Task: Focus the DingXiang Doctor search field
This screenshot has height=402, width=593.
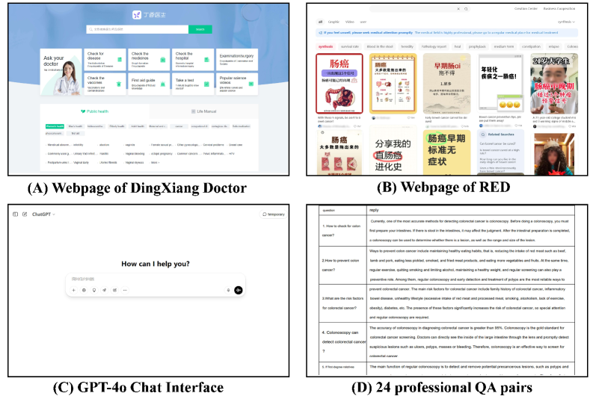Action: click(x=138, y=29)
